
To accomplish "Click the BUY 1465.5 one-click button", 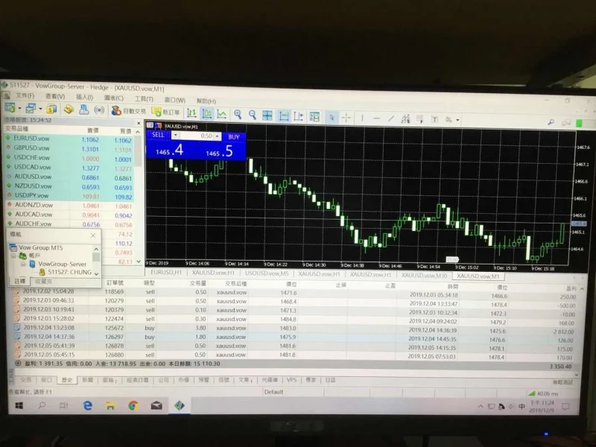I will pos(221,151).
